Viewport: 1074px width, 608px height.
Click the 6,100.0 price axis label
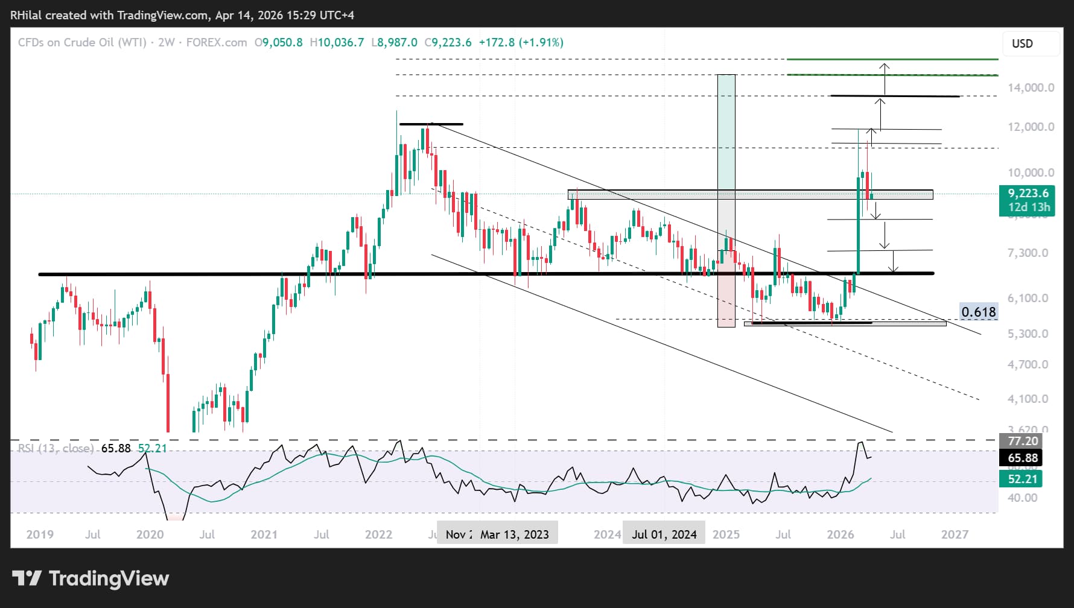pos(1028,298)
